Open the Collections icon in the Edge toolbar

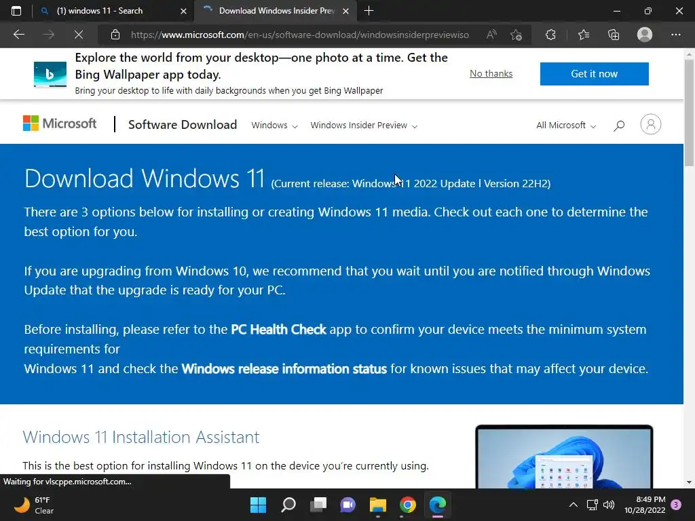(614, 35)
